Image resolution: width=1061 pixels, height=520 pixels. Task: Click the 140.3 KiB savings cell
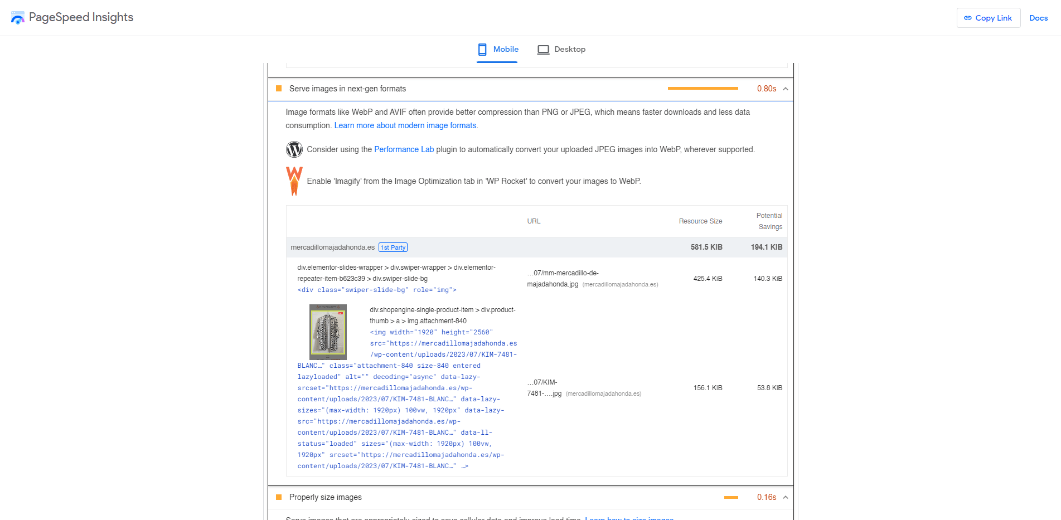pyautogui.click(x=768, y=279)
